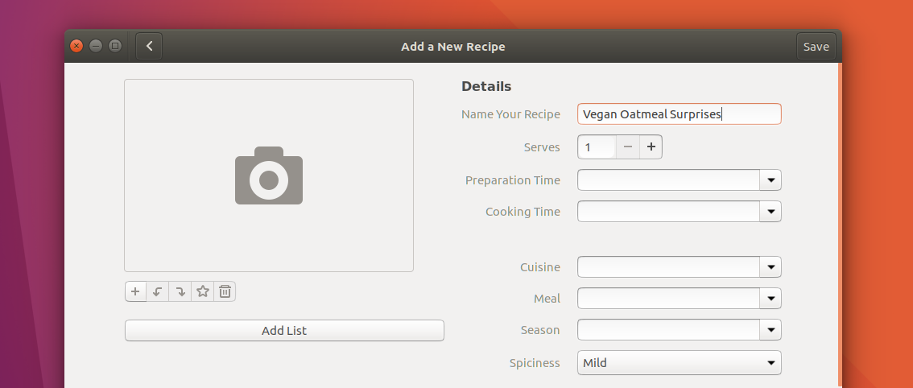Rotate the image clockwise

click(x=180, y=291)
